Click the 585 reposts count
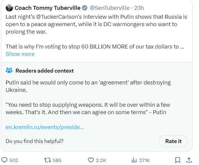This screenshot has width=199, height=165. click(x=57, y=160)
